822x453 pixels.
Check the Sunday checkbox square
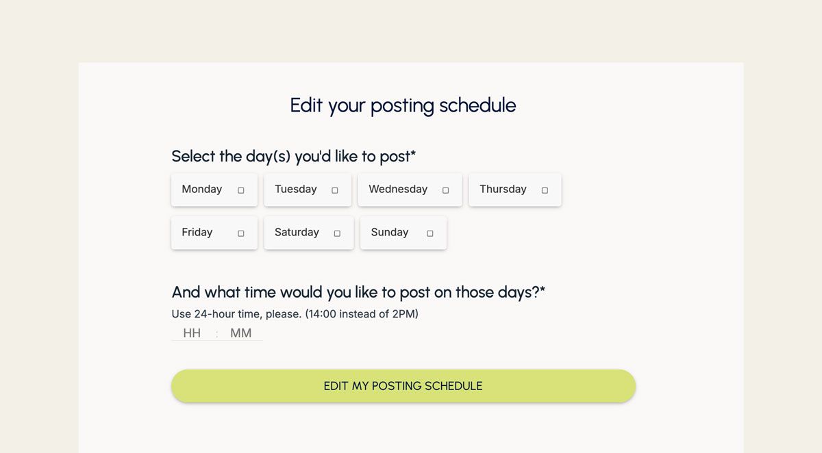tap(430, 233)
